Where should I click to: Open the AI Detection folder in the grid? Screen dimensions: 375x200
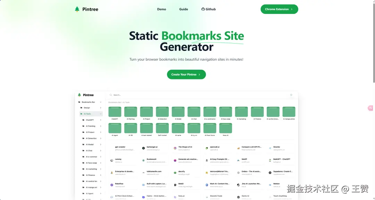point(162,112)
